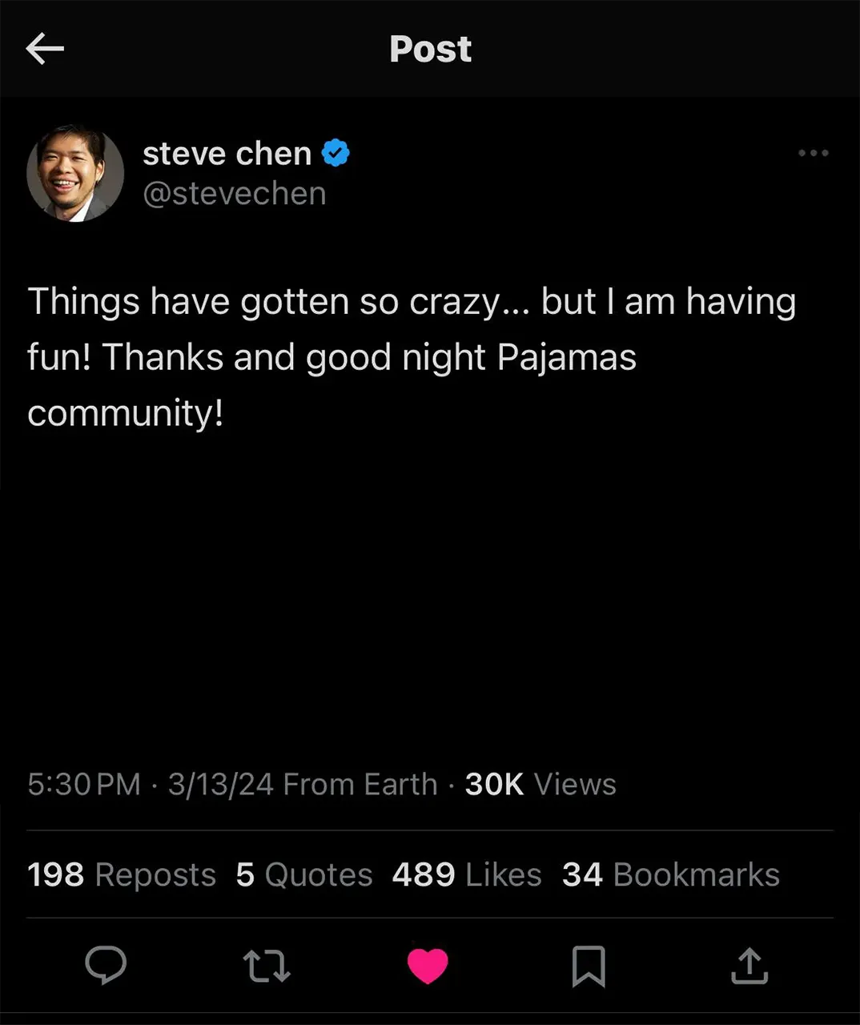Screen dimensions: 860x1025
Task: Tap the share upload icon
Action: point(749,966)
